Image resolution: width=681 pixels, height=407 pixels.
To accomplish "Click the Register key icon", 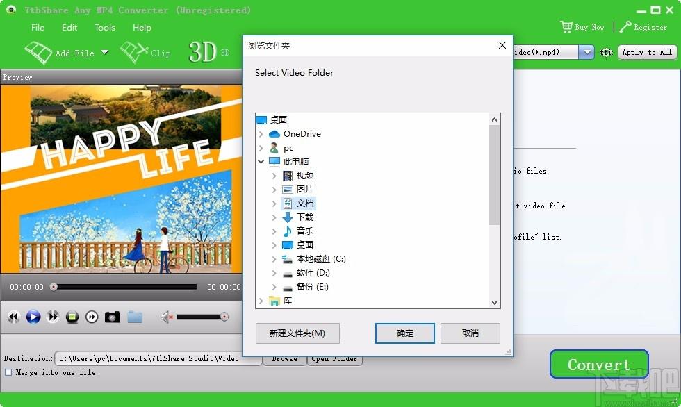I will pos(625,27).
